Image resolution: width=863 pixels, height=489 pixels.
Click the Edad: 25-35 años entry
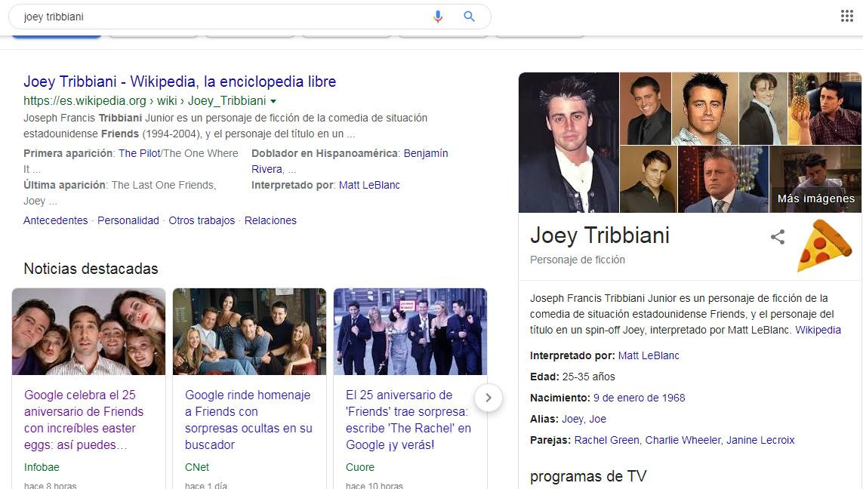point(572,377)
